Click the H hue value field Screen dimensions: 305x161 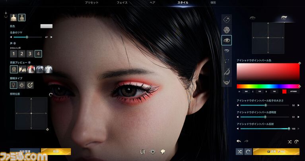click(246, 92)
